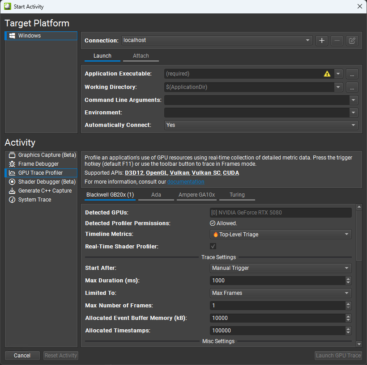Switch to the Ampere GA10x tab

(x=196, y=195)
